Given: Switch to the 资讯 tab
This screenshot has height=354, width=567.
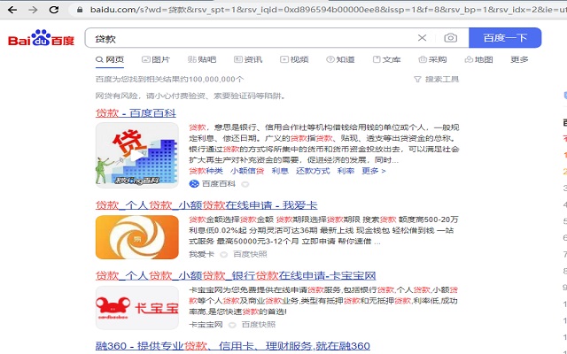Looking at the screenshot, I should pyautogui.click(x=248, y=59).
